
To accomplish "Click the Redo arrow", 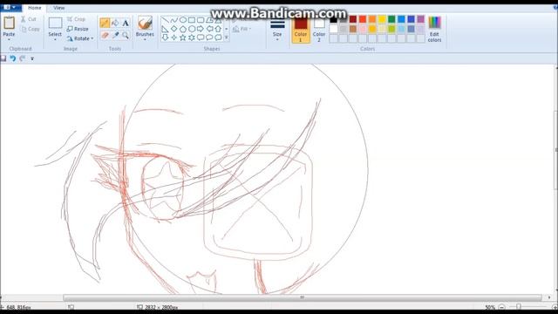I will [23, 58].
